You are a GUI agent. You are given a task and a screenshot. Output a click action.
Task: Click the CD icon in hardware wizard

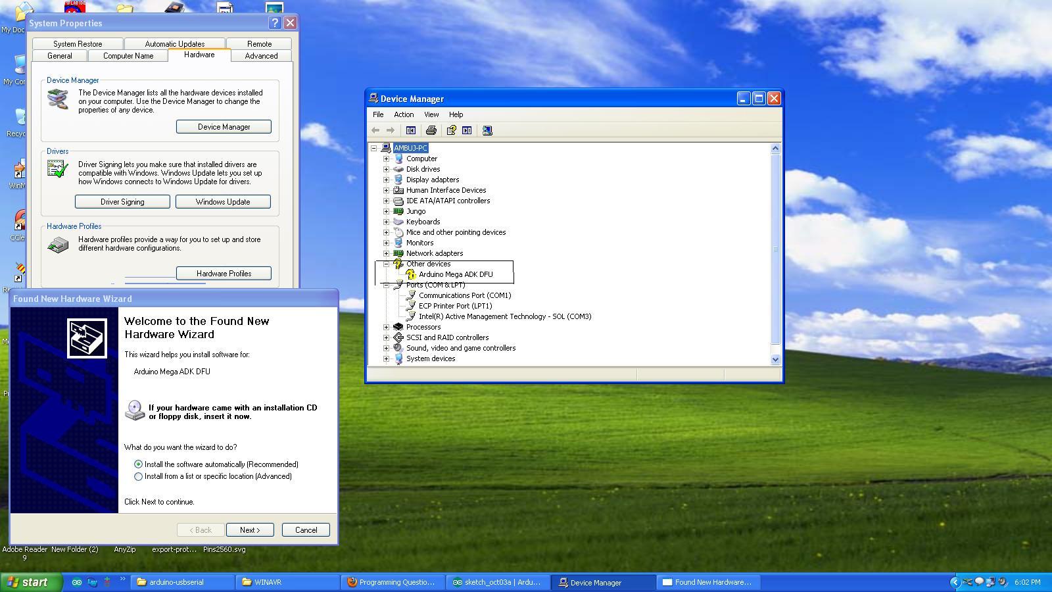[135, 410]
